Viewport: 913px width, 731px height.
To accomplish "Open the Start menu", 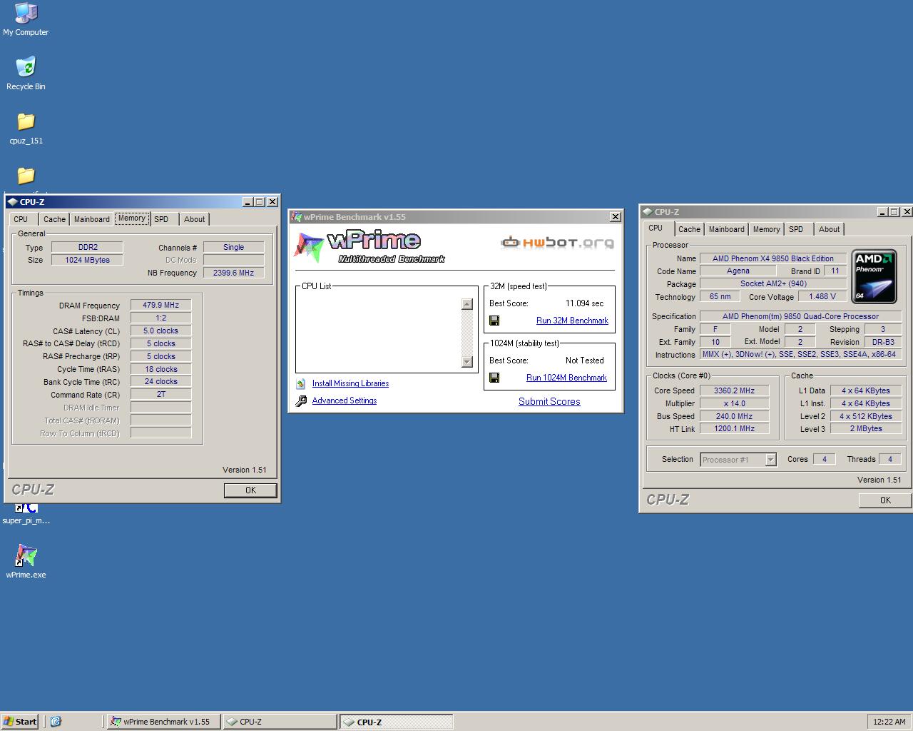I will pos(20,721).
